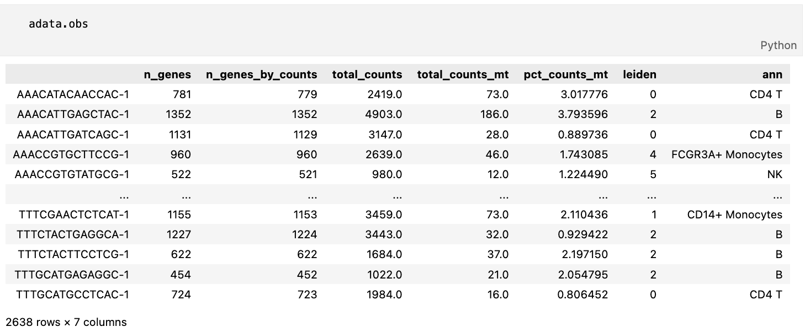Image resolution: width=805 pixels, height=332 pixels.
Task: Open the Python language selector
Action: (778, 45)
